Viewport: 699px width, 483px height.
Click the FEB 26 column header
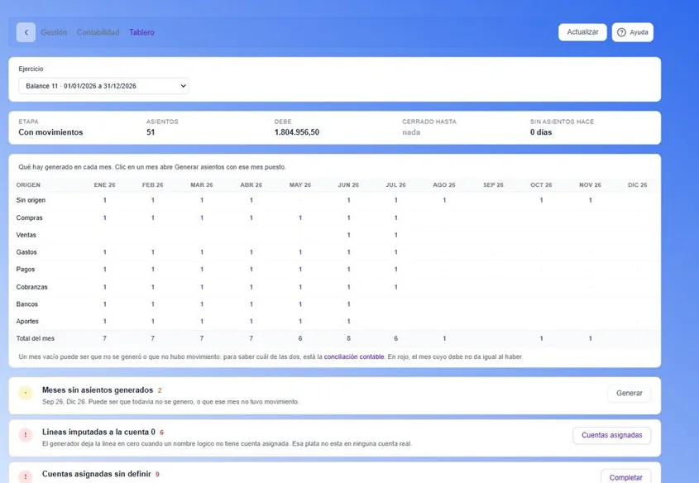coord(153,185)
